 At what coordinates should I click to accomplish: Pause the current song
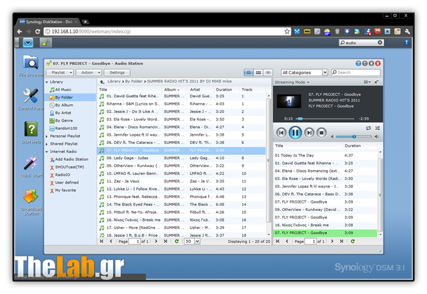(x=295, y=133)
